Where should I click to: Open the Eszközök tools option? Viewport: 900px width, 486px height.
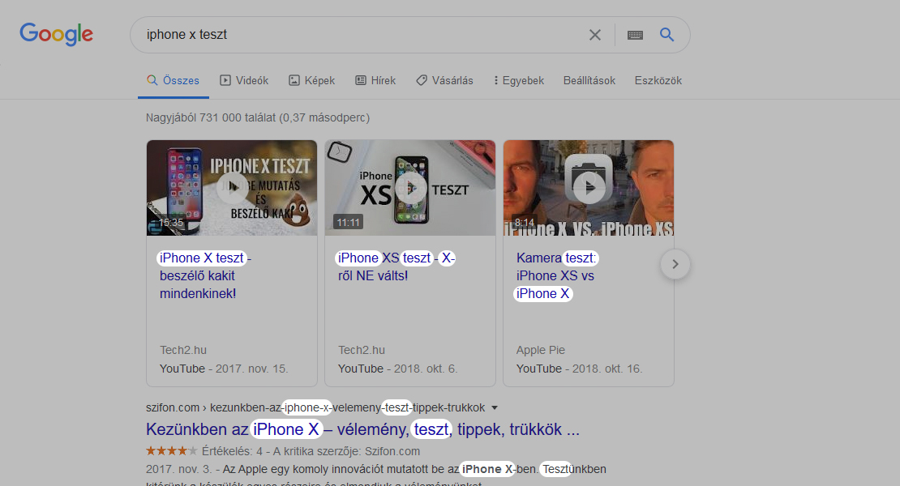pos(658,81)
